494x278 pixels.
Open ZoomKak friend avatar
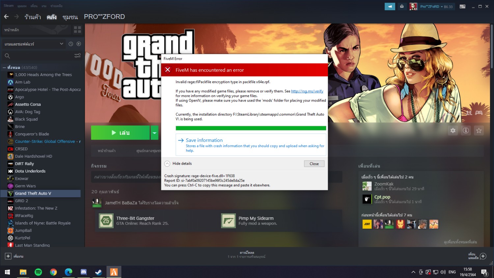(367, 186)
